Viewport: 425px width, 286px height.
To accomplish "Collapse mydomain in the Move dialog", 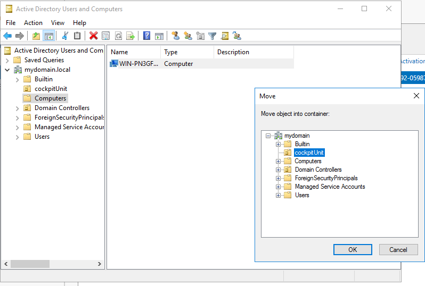I will [x=268, y=136].
